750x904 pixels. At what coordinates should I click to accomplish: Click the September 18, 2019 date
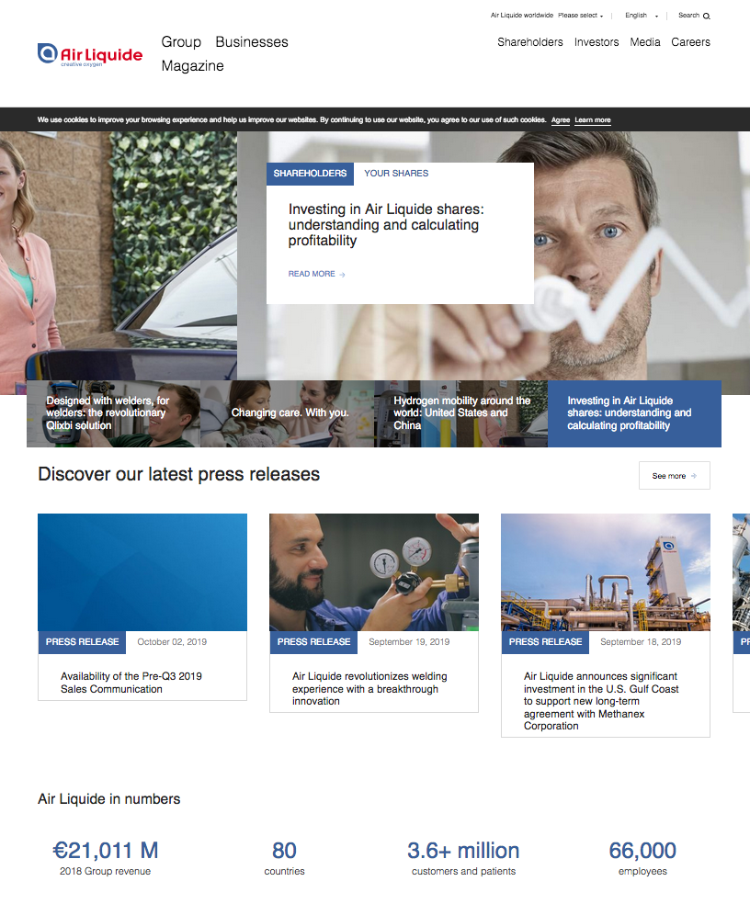(641, 642)
